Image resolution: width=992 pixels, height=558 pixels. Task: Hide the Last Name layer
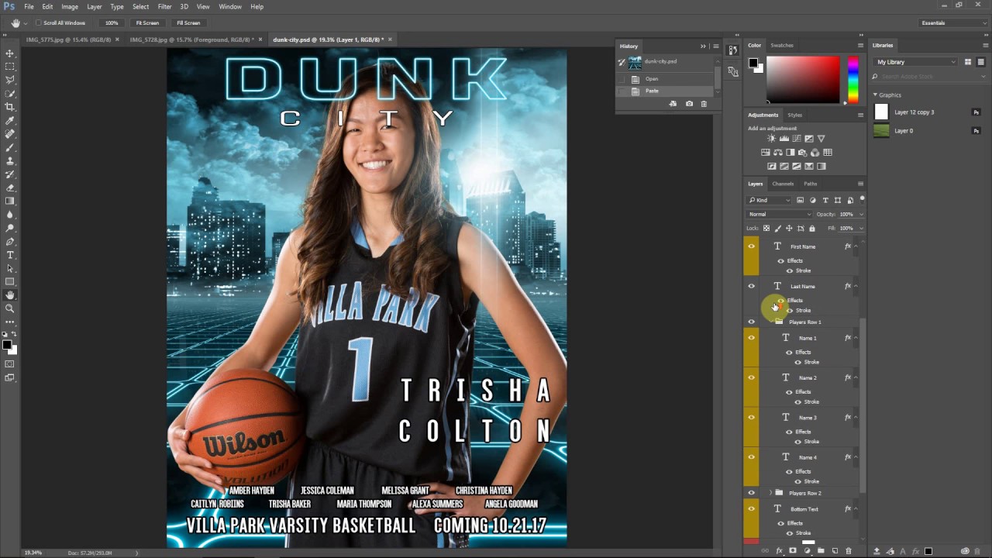tap(751, 286)
